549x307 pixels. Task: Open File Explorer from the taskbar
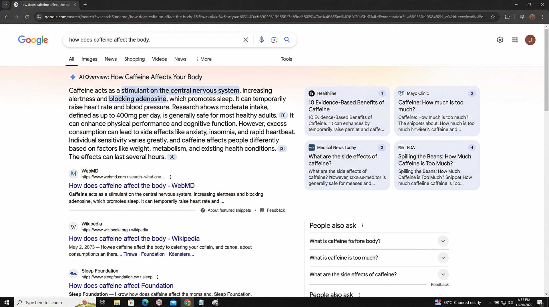[117, 302]
